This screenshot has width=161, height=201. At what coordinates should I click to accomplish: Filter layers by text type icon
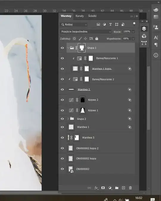(x=110, y=24)
